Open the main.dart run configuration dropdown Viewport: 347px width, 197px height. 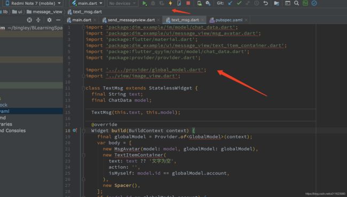[87, 3]
